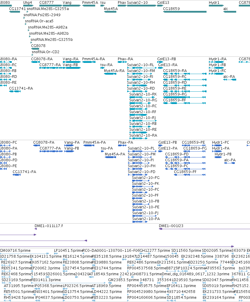Click the tsu gene label
The height and width of the screenshot is (302, 250).
click(103, 3)
